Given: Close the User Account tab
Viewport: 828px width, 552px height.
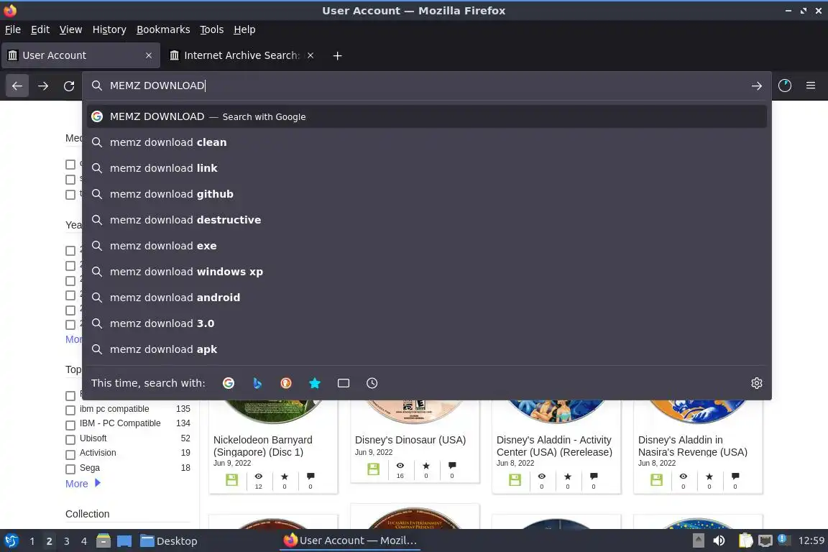Looking at the screenshot, I should pyautogui.click(x=148, y=55).
